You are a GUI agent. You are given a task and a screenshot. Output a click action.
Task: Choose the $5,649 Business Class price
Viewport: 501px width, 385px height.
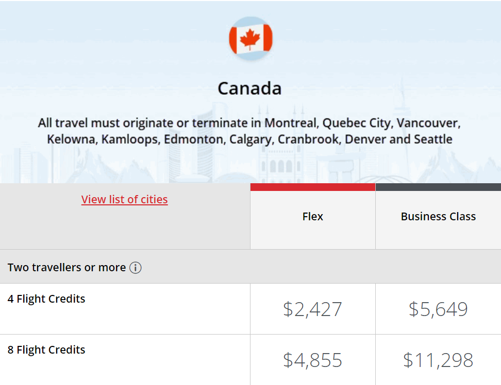[438, 309]
